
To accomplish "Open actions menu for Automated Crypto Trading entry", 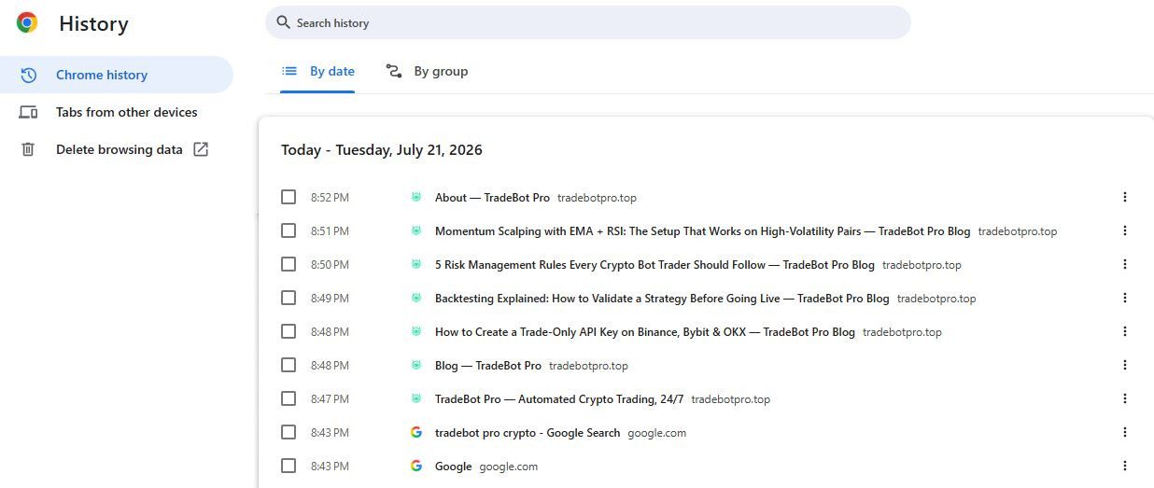I will [1125, 398].
